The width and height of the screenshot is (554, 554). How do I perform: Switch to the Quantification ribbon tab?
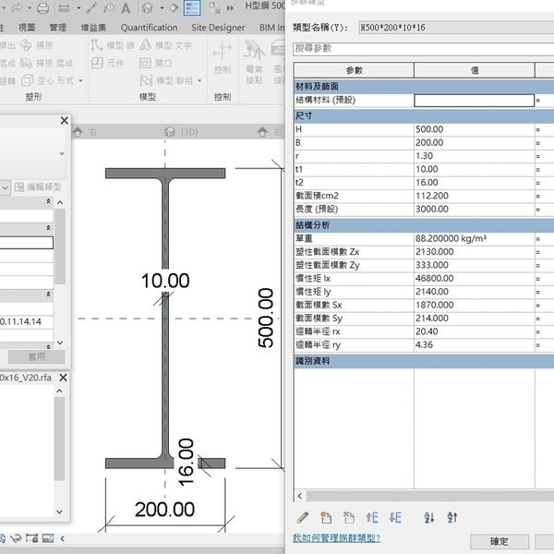pyautogui.click(x=149, y=28)
